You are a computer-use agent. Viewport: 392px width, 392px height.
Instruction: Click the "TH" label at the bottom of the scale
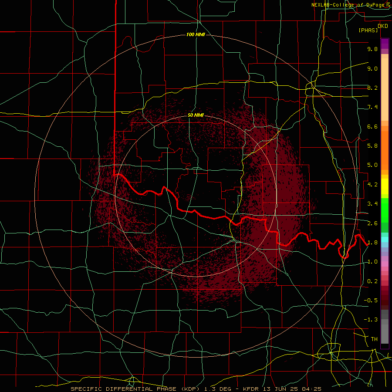[374, 339]
